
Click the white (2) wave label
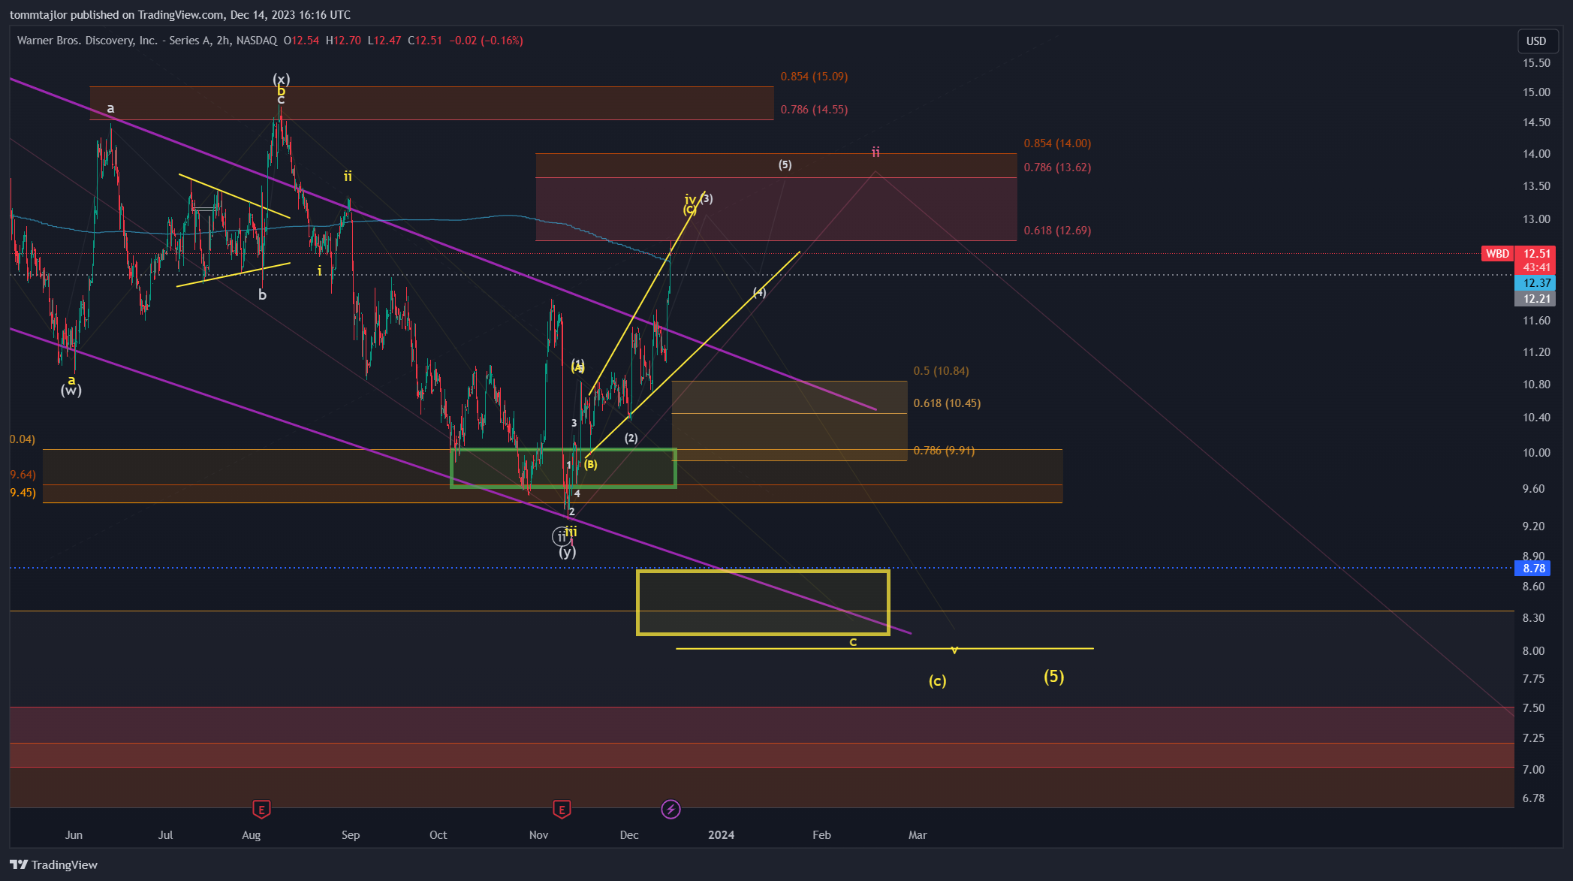coord(631,438)
